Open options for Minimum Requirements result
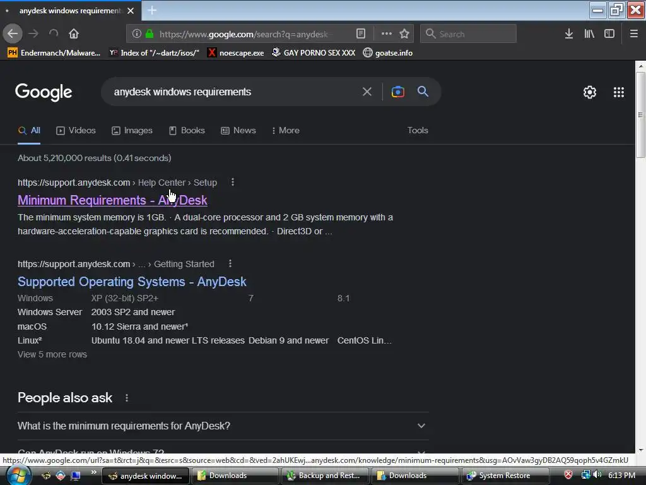Screen dimensions: 646x485 tap(233, 182)
